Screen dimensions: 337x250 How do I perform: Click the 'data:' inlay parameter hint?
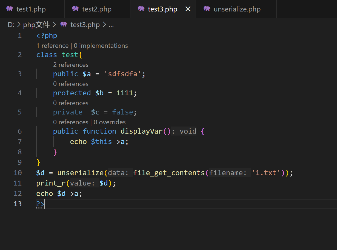coord(119,173)
